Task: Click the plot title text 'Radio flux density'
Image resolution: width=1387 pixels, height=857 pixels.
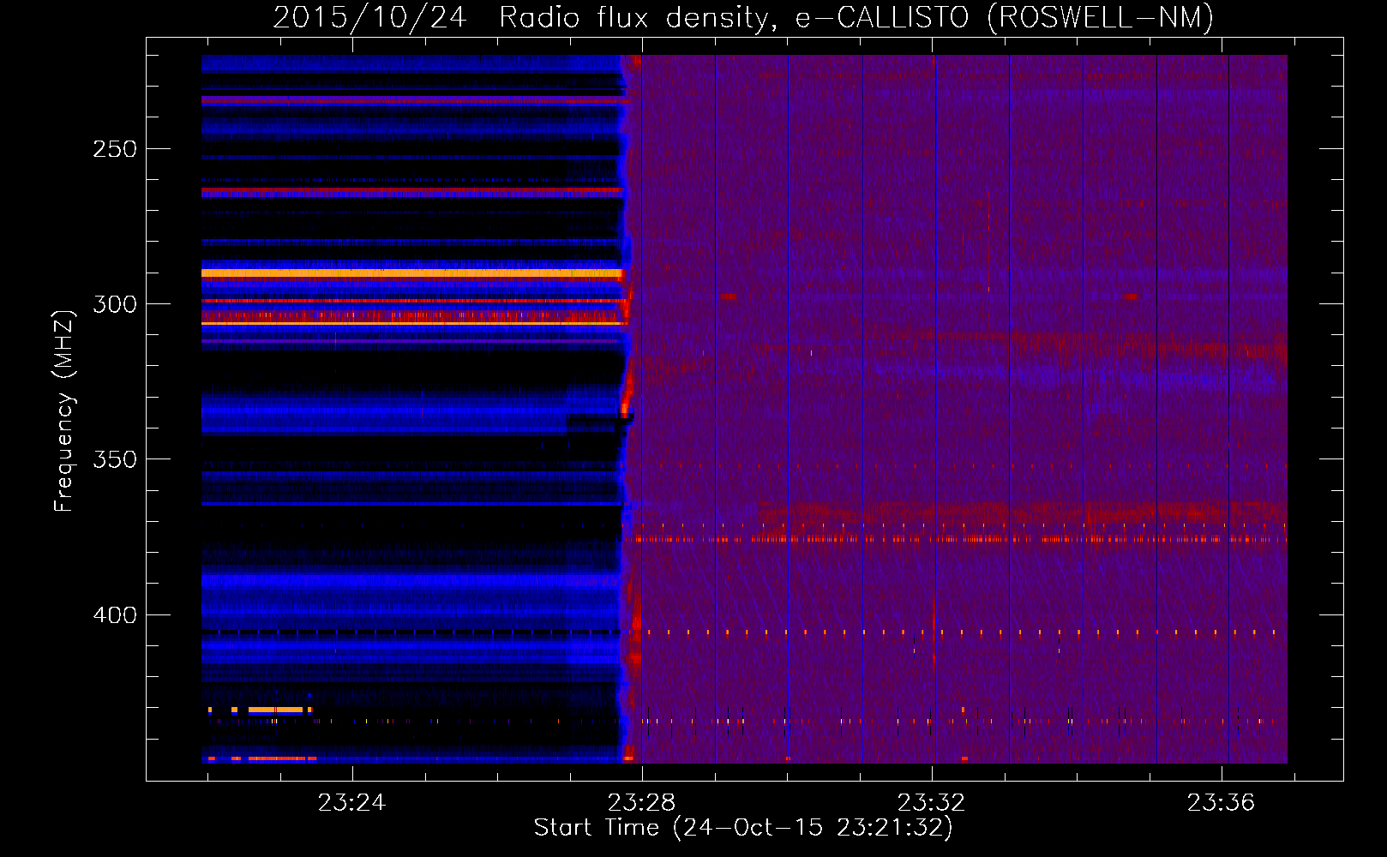Action: click(639, 17)
